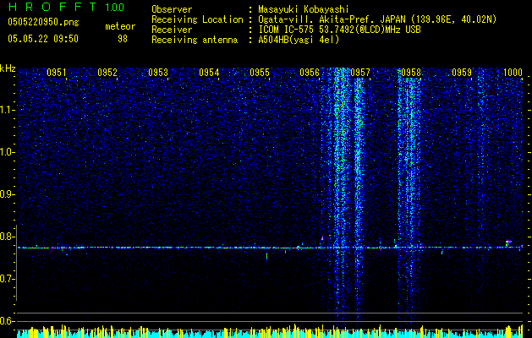Click the 0959 time marker
Screen dimensions: 532x338
coord(462,73)
